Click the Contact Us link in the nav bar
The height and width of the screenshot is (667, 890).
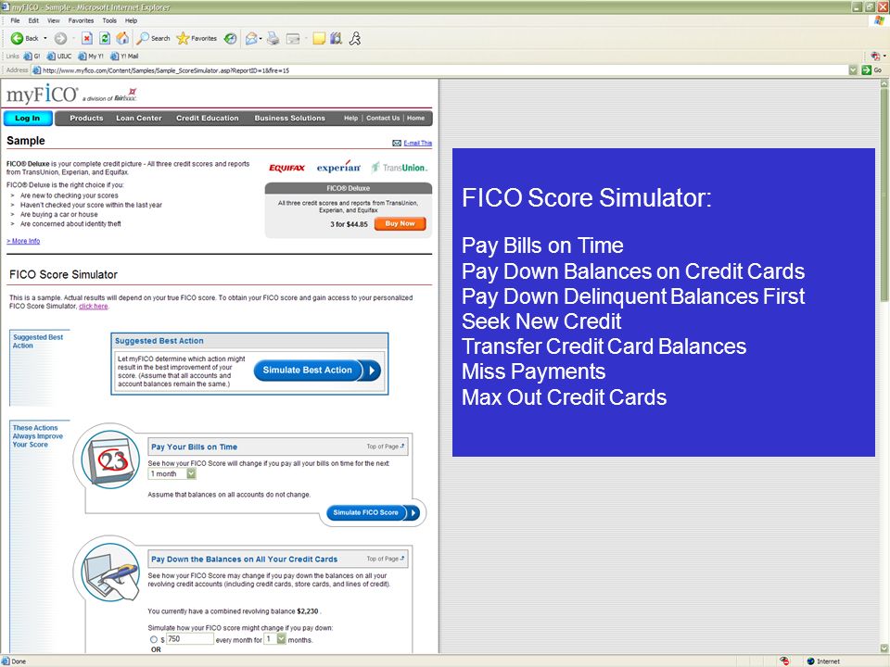point(383,118)
